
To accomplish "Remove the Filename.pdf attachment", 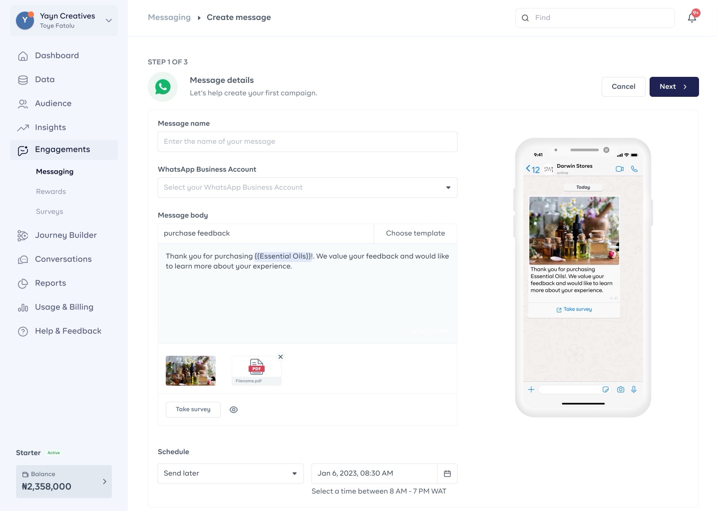I will click(281, 357).
